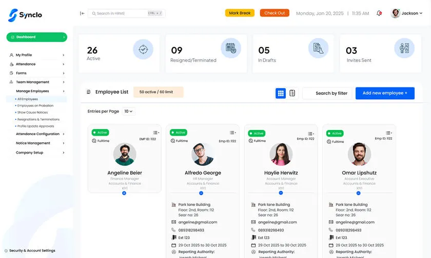
Task: Open Angeline Beier's card options menu
Action: tap(155, 133)
